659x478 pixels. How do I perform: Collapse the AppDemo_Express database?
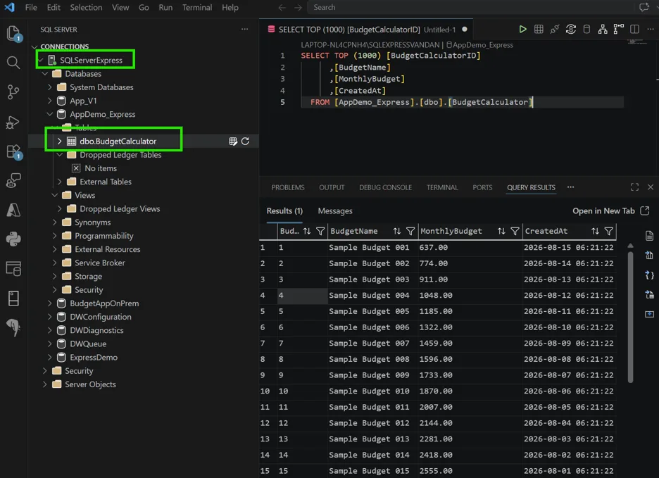click(x=49, y=114)
